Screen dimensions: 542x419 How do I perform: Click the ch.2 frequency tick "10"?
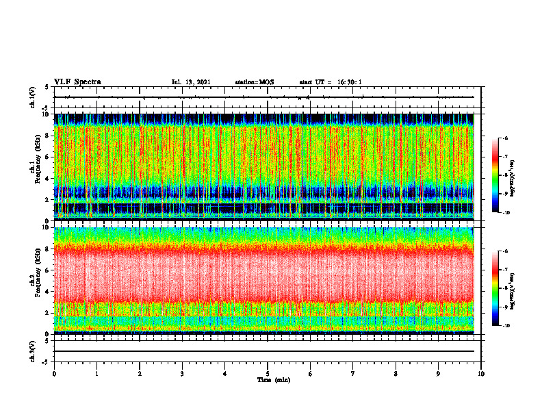47,227
